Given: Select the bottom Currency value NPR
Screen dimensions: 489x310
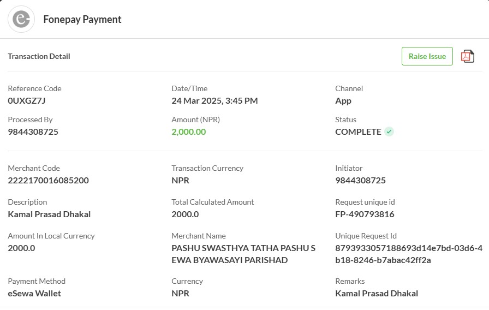Looking at the screenshot, I should [x=181, y=293].
